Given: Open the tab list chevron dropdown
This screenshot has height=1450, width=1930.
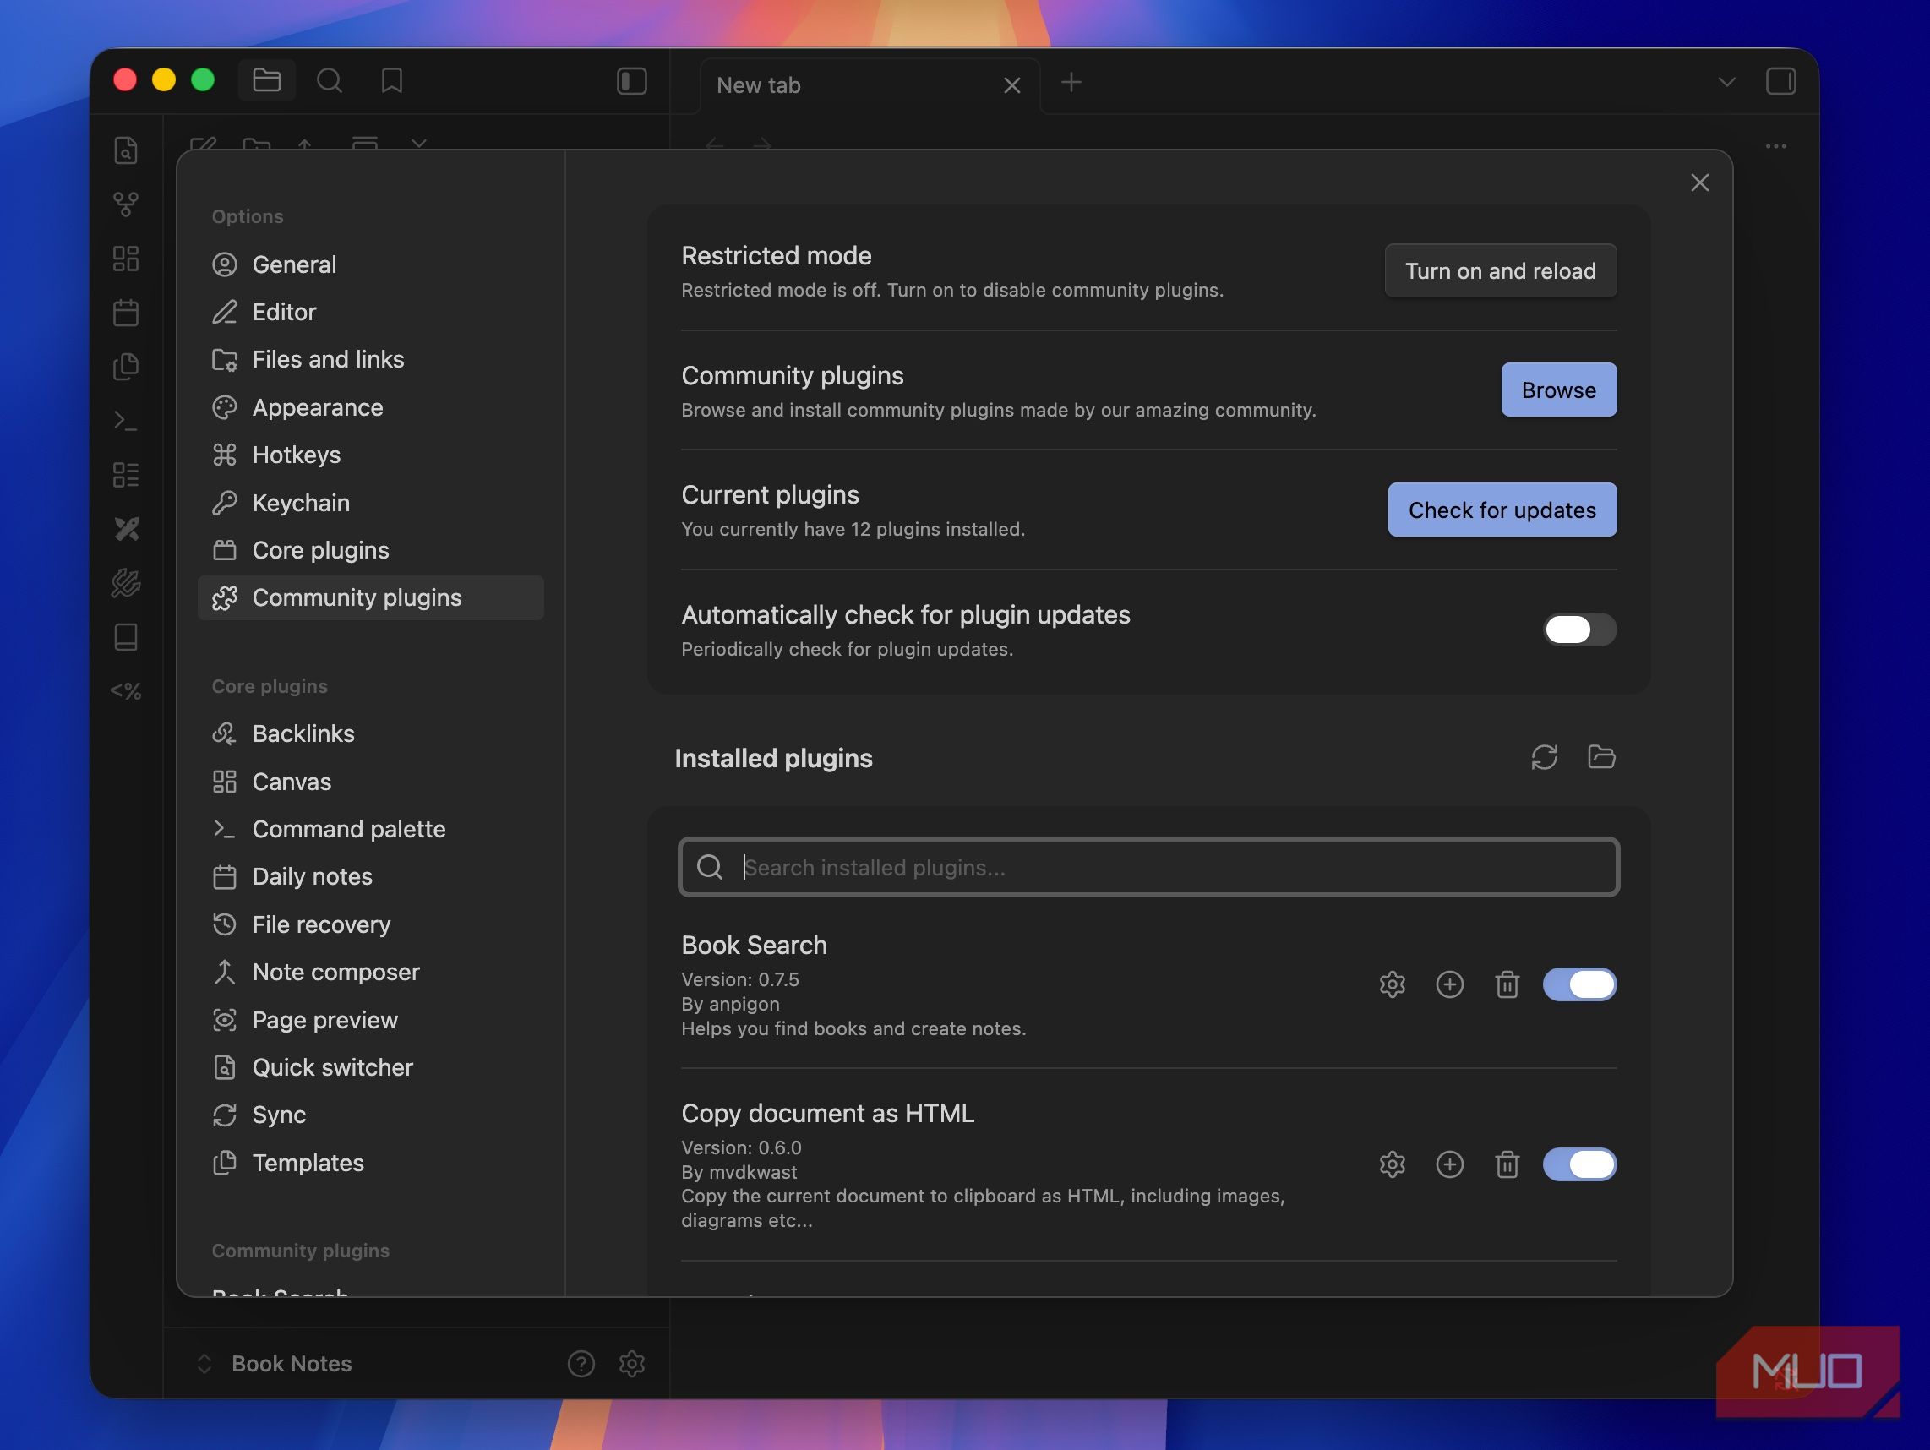Looking at the screenshot, I should tap(1726, 82).
